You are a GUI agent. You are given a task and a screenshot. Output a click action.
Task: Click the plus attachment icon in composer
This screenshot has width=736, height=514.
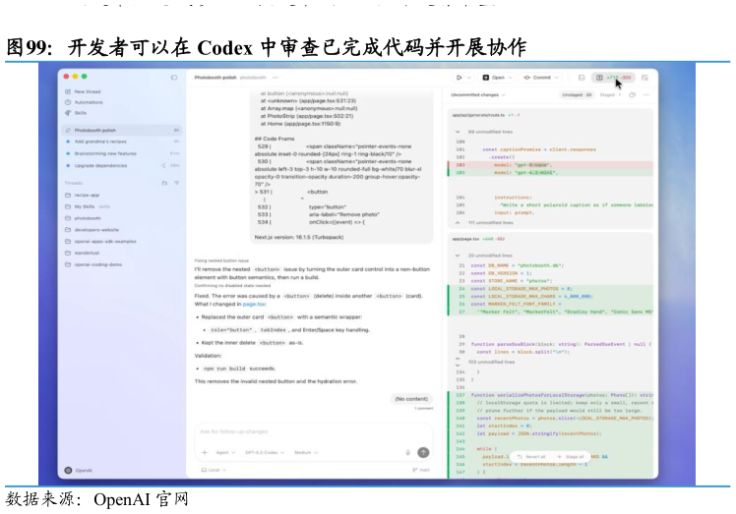(x=205, y=452)
